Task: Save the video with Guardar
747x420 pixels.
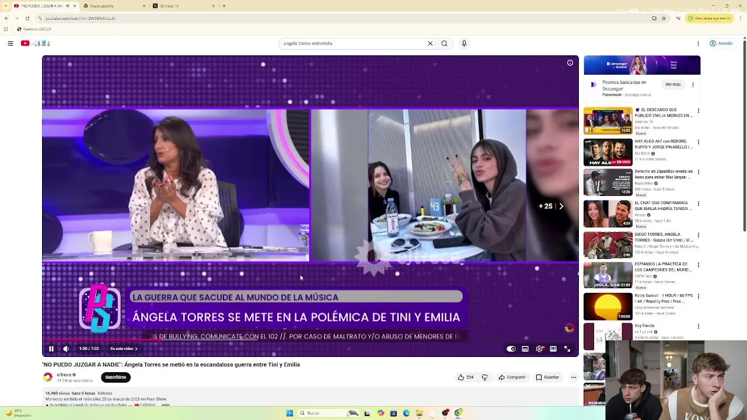Action: coord(547,377)
